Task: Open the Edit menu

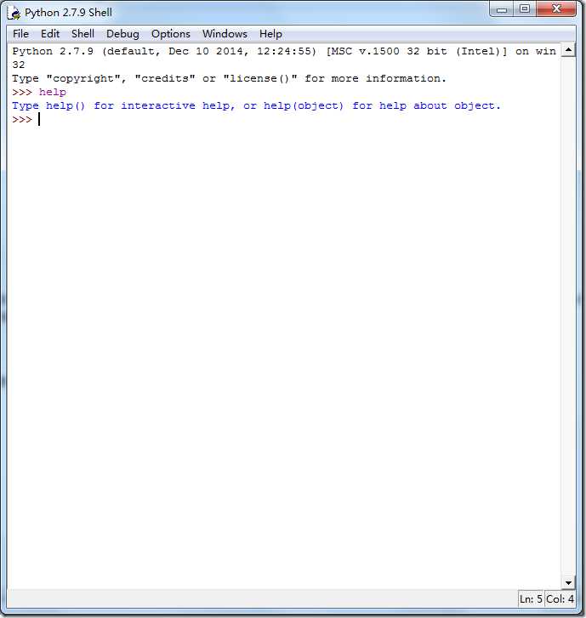Action: pyautogui.click(x=50, y=34)
